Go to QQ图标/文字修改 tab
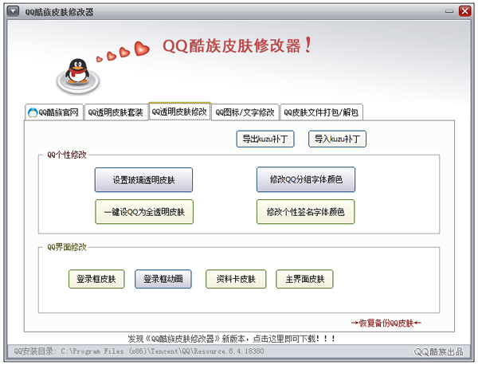 (x=245, y=112)
